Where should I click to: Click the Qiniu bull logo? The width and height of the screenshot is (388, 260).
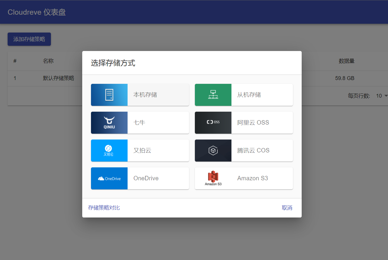point(109,123)
